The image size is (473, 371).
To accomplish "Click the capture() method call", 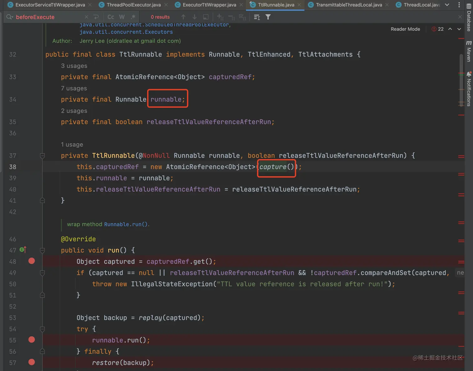I will pyautogui.click(x=277, y=167).
